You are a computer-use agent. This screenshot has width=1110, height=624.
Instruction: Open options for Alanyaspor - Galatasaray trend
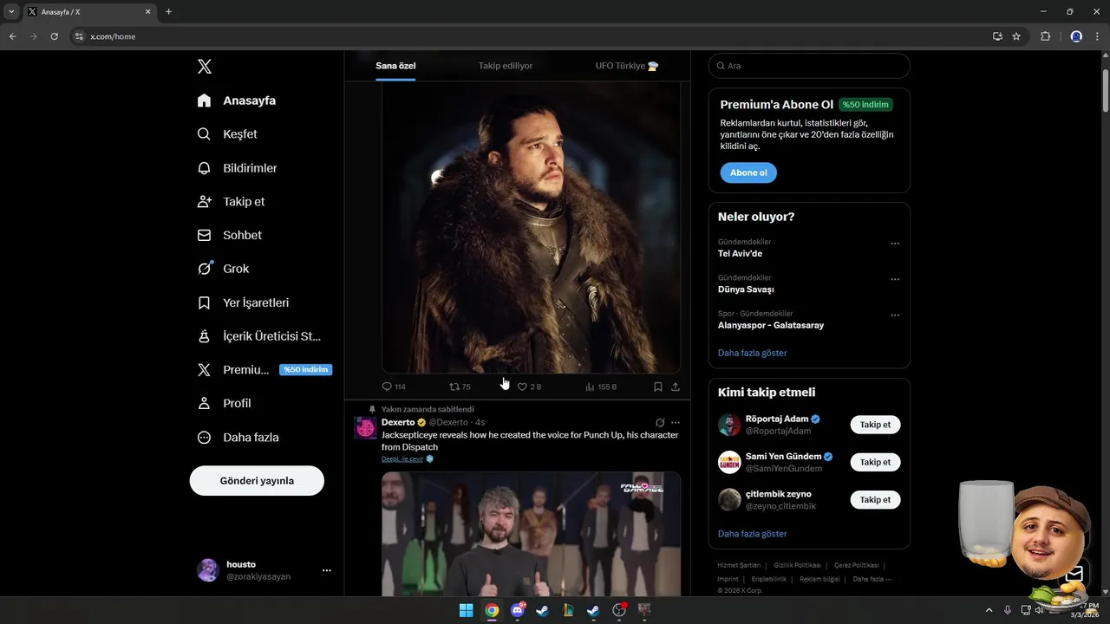point(895,315)
